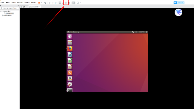Click the blue cloud upload button
194x109 pixels.
(x=179, y=3)
